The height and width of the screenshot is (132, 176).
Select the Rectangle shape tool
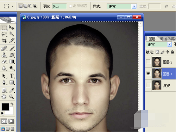pos(12,82)
